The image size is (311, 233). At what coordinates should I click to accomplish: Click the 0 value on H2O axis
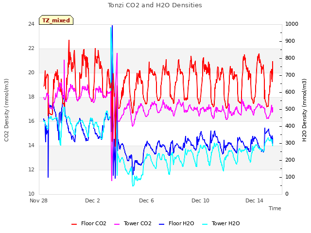click(x=287, y=194)
